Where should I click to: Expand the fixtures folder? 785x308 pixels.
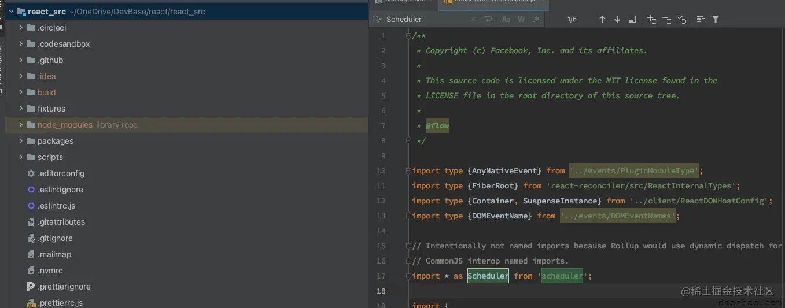click(21, 109)
